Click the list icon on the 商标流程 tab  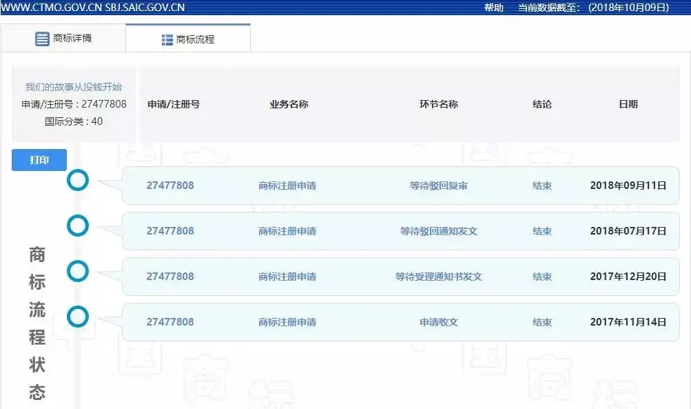(x=166, y=39)
